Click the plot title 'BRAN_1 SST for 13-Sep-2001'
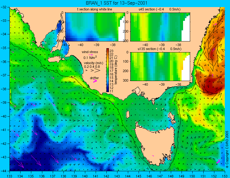Image resolution: width=230 pixels, height=178 pixels. [x=116, y=3]
